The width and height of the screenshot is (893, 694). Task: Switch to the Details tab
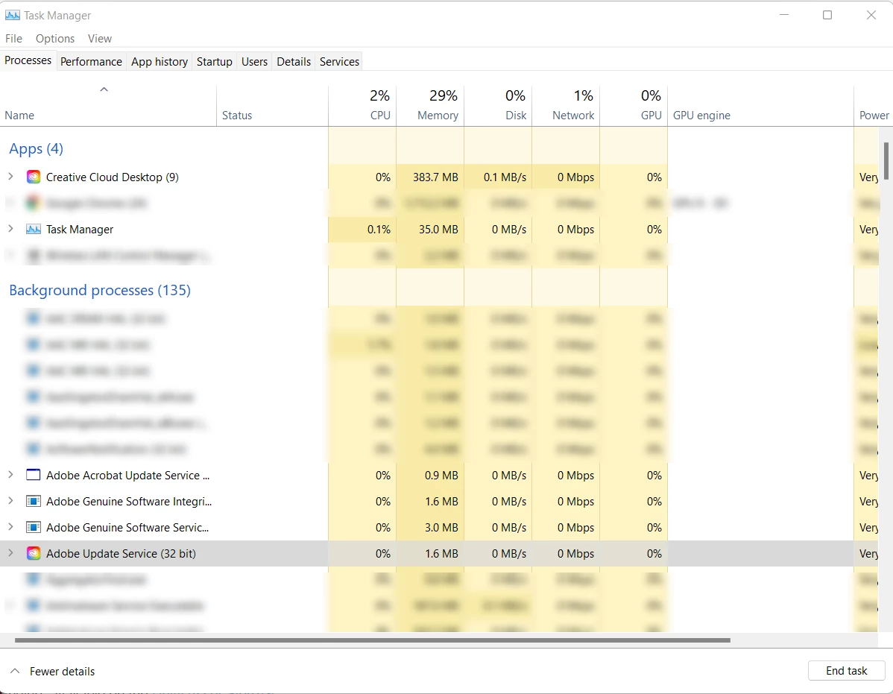tap(294, 61)
